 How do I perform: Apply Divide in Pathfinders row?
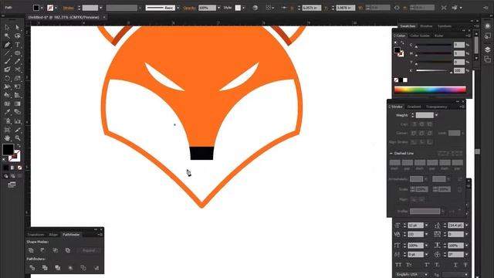tap(32, 268)
